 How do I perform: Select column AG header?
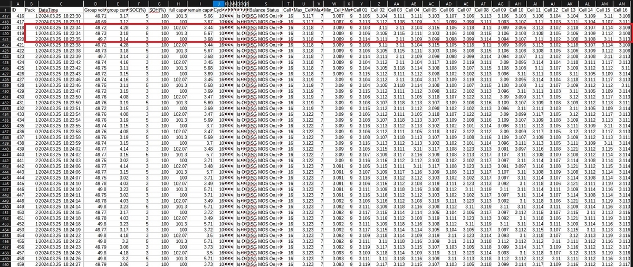click(x=501, y=4)
